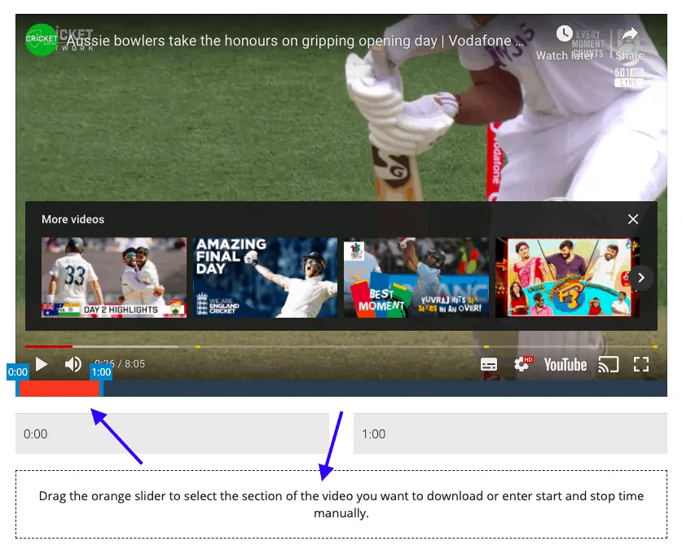Click the Cast to TV icon
This screenshot has height=554, width=682.
coord(608,364)
